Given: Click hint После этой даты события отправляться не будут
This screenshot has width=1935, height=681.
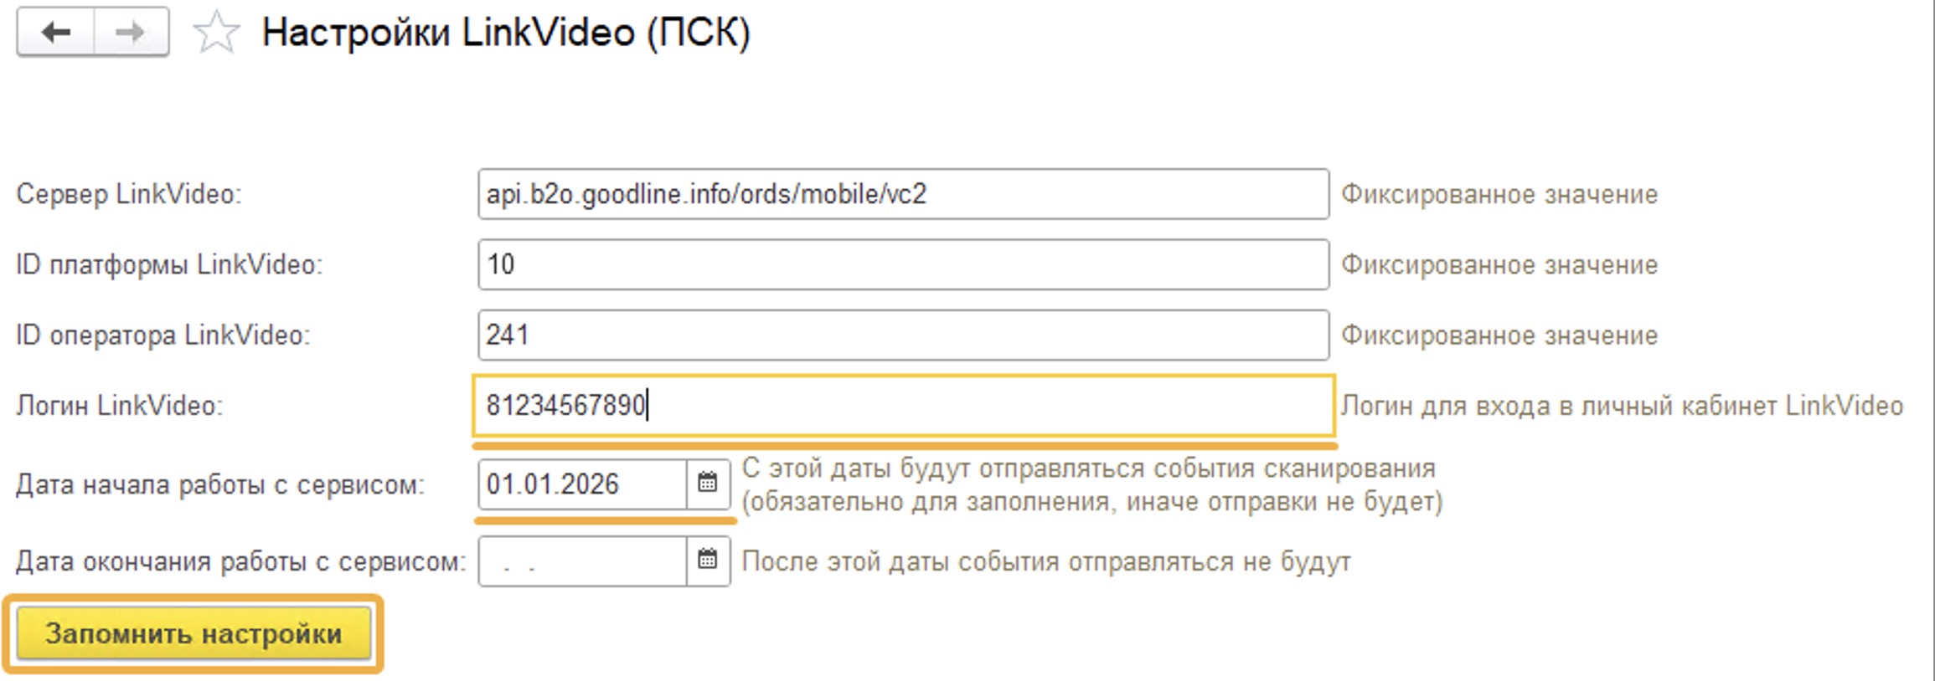Looking at the screenshot, I should tap(1046, 561).
